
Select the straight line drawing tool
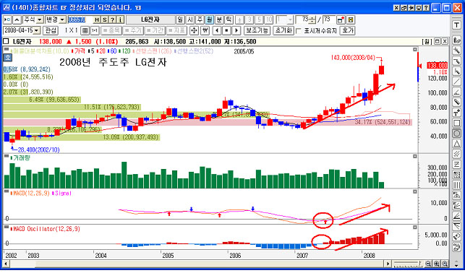(457, 82)
